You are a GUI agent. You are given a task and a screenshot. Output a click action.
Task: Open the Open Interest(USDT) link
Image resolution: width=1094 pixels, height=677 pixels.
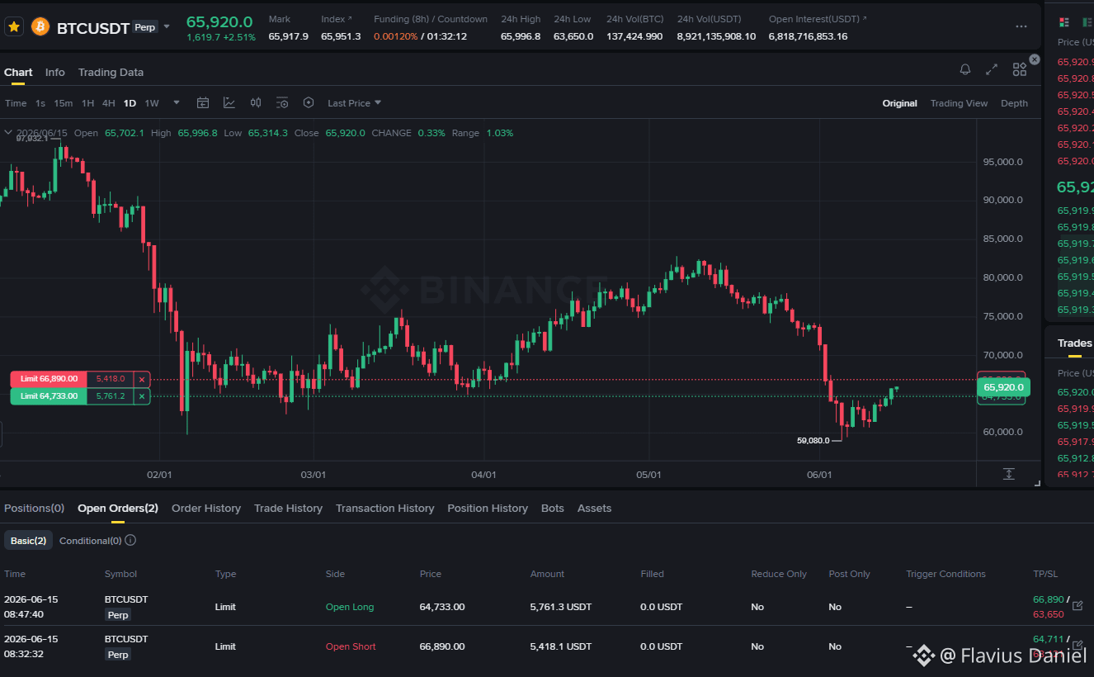click(x=818, y=19)
